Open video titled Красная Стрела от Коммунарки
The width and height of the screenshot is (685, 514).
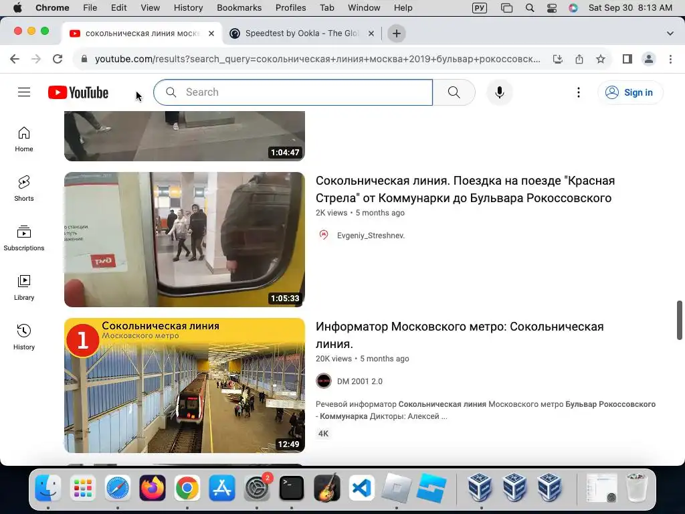(466, 189)
